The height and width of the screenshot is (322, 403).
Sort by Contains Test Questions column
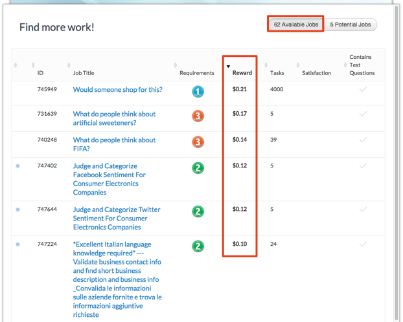tap(362, 65)
